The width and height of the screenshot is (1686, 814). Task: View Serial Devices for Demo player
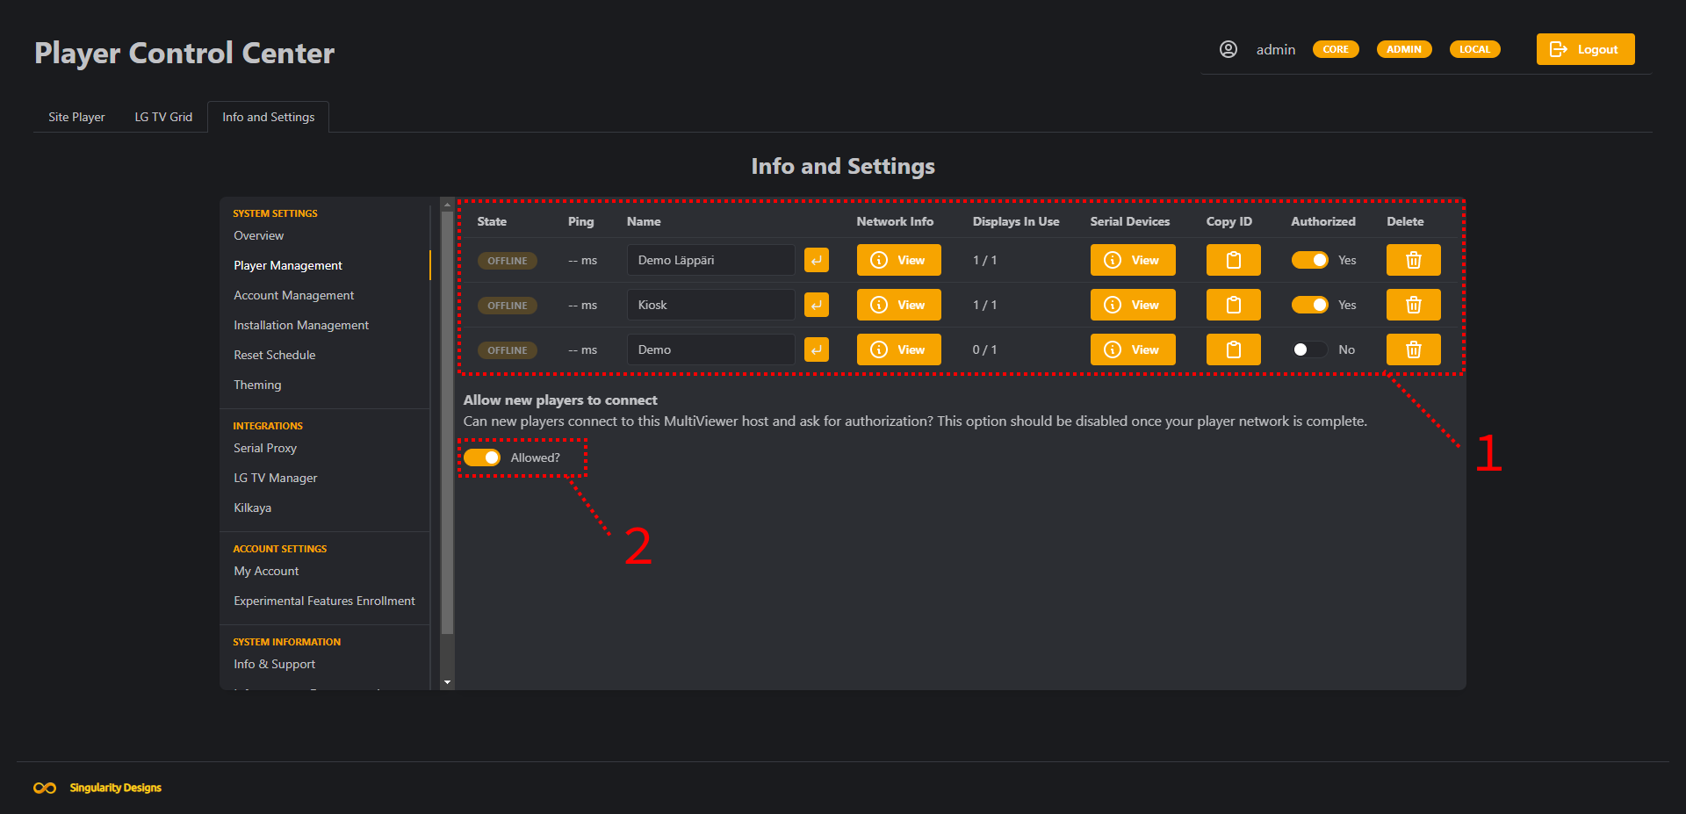coord(1132,349)
